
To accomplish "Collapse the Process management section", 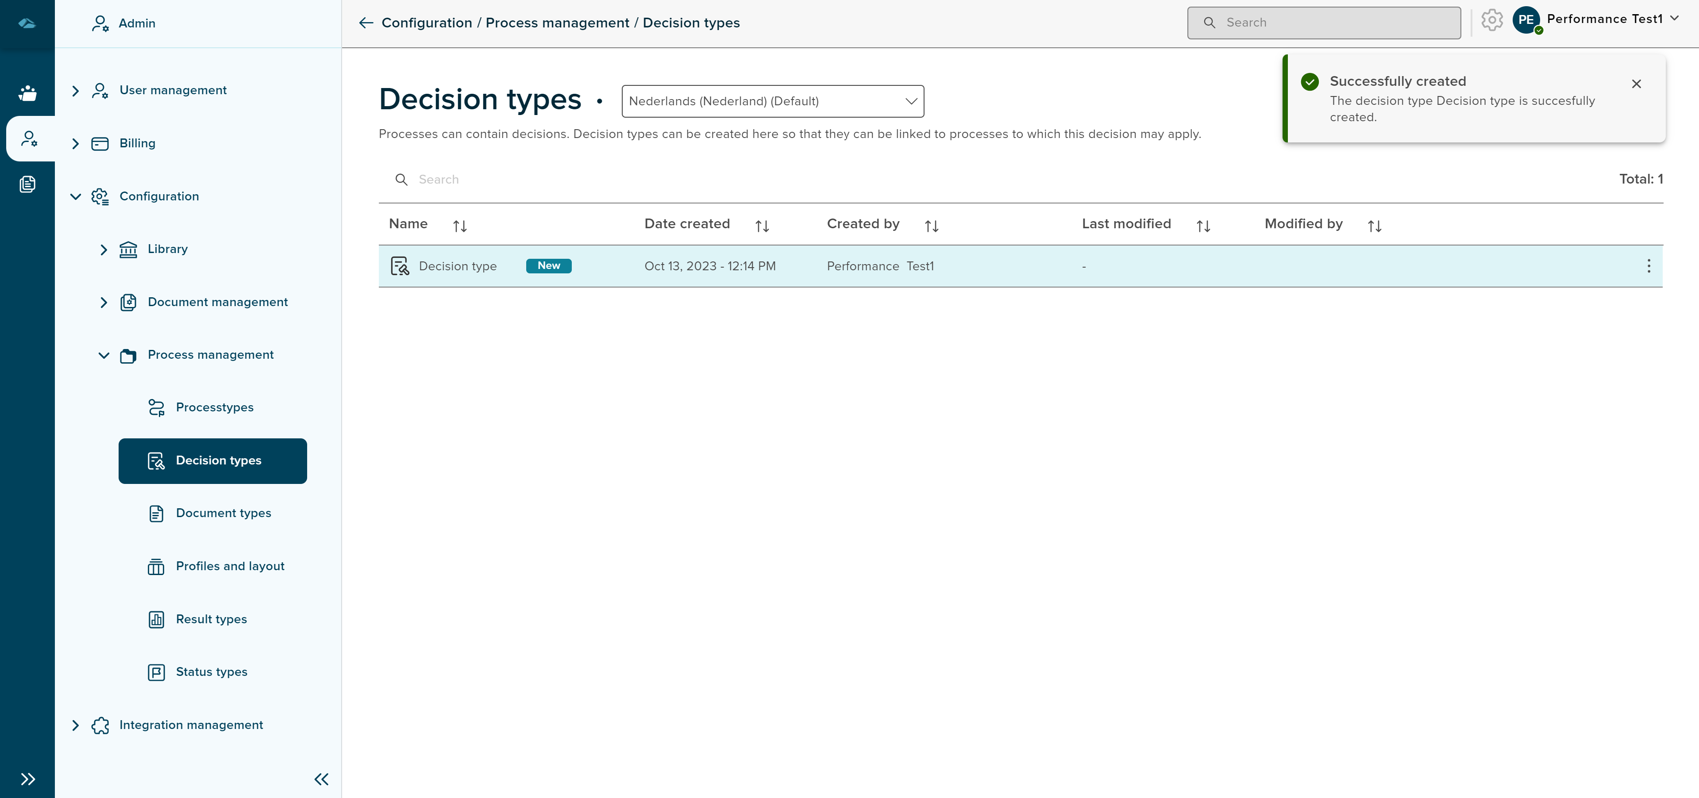I will point(104,355).
